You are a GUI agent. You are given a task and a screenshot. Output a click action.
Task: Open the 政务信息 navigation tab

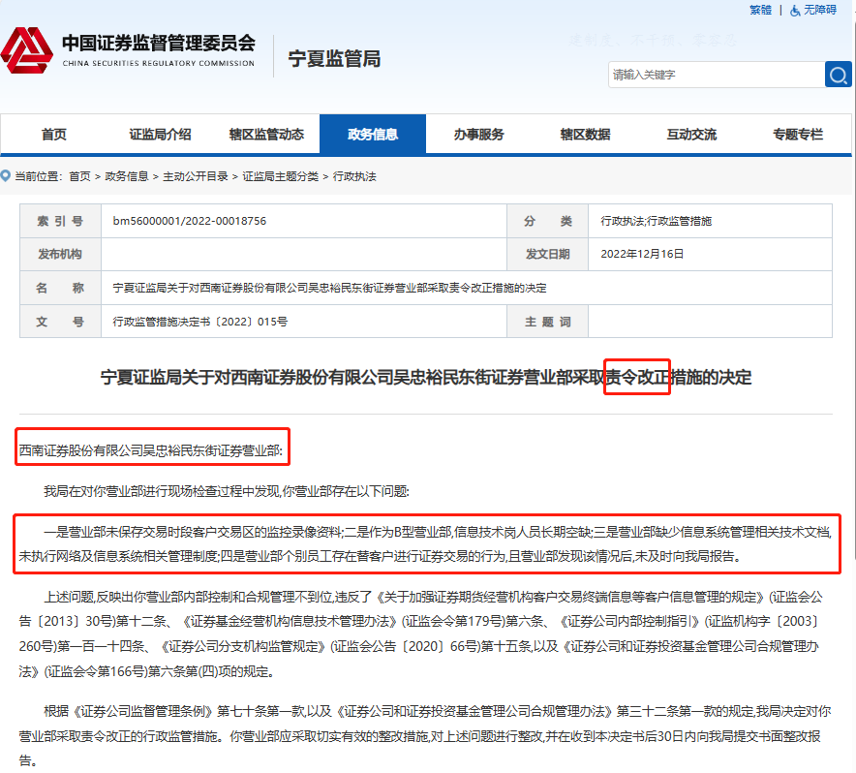pyautogui.click(x=373, y=135)
